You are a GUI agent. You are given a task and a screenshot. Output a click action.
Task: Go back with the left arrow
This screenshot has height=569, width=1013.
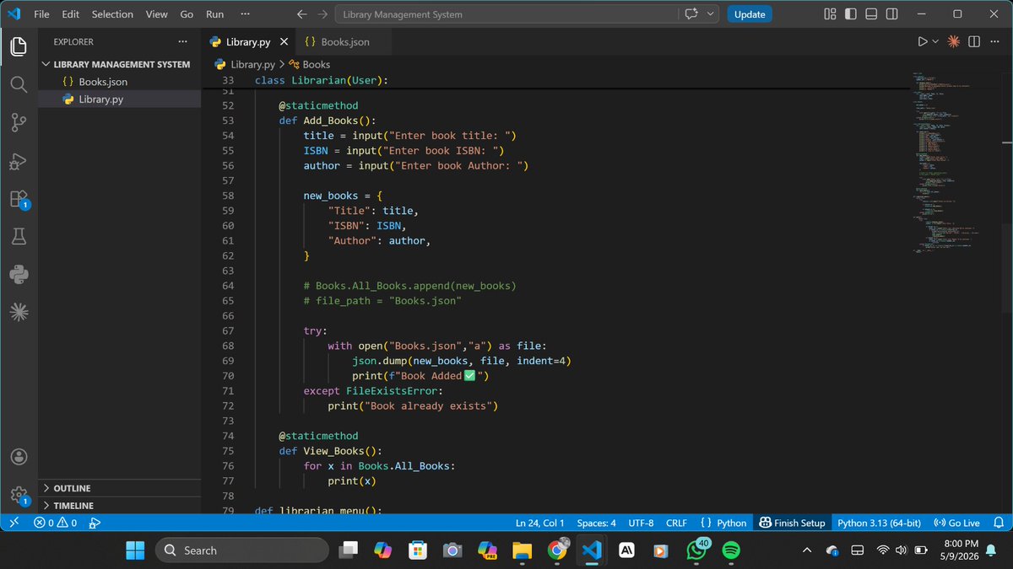tap(302, 14)
